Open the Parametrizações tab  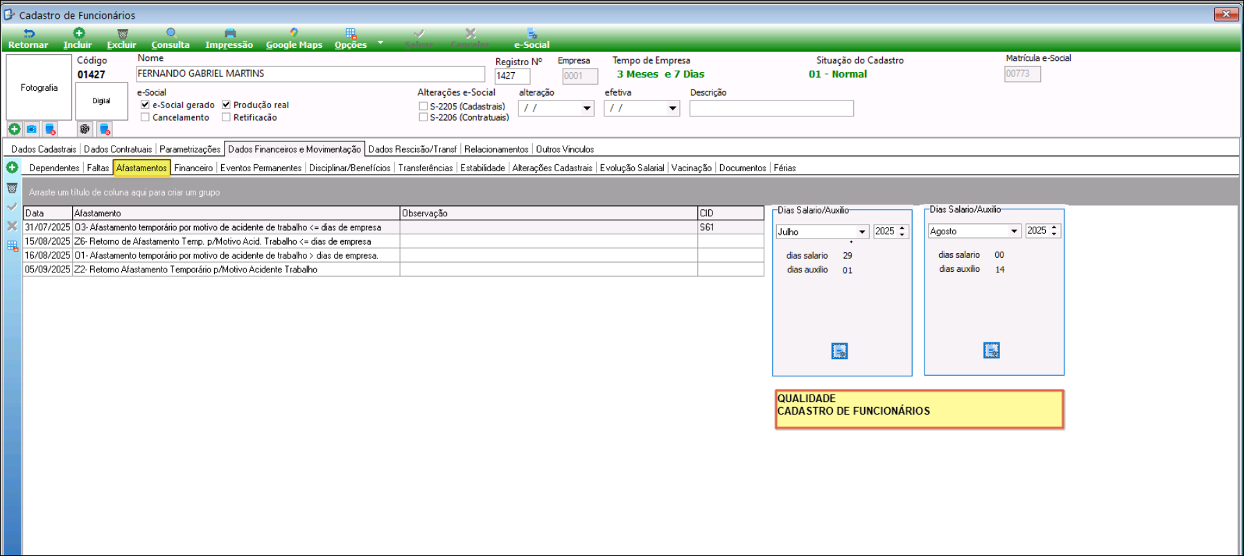(x=190, y=149)
